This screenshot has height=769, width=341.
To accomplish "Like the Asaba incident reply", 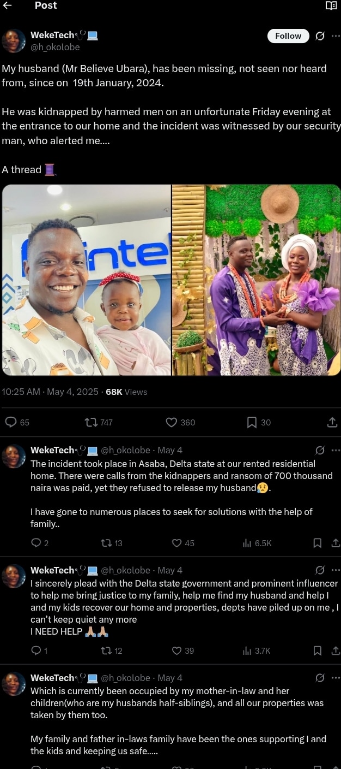I will point(176,543).
